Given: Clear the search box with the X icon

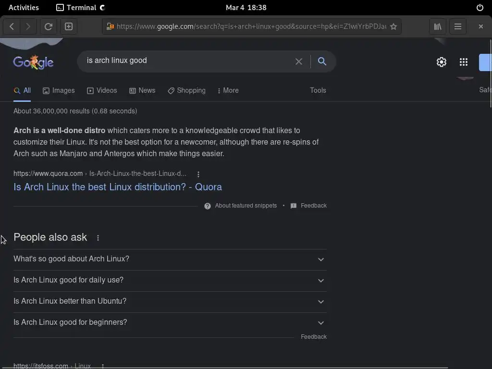Looking at the screenshot, I should pyautogui.click(x=299, y=61).
